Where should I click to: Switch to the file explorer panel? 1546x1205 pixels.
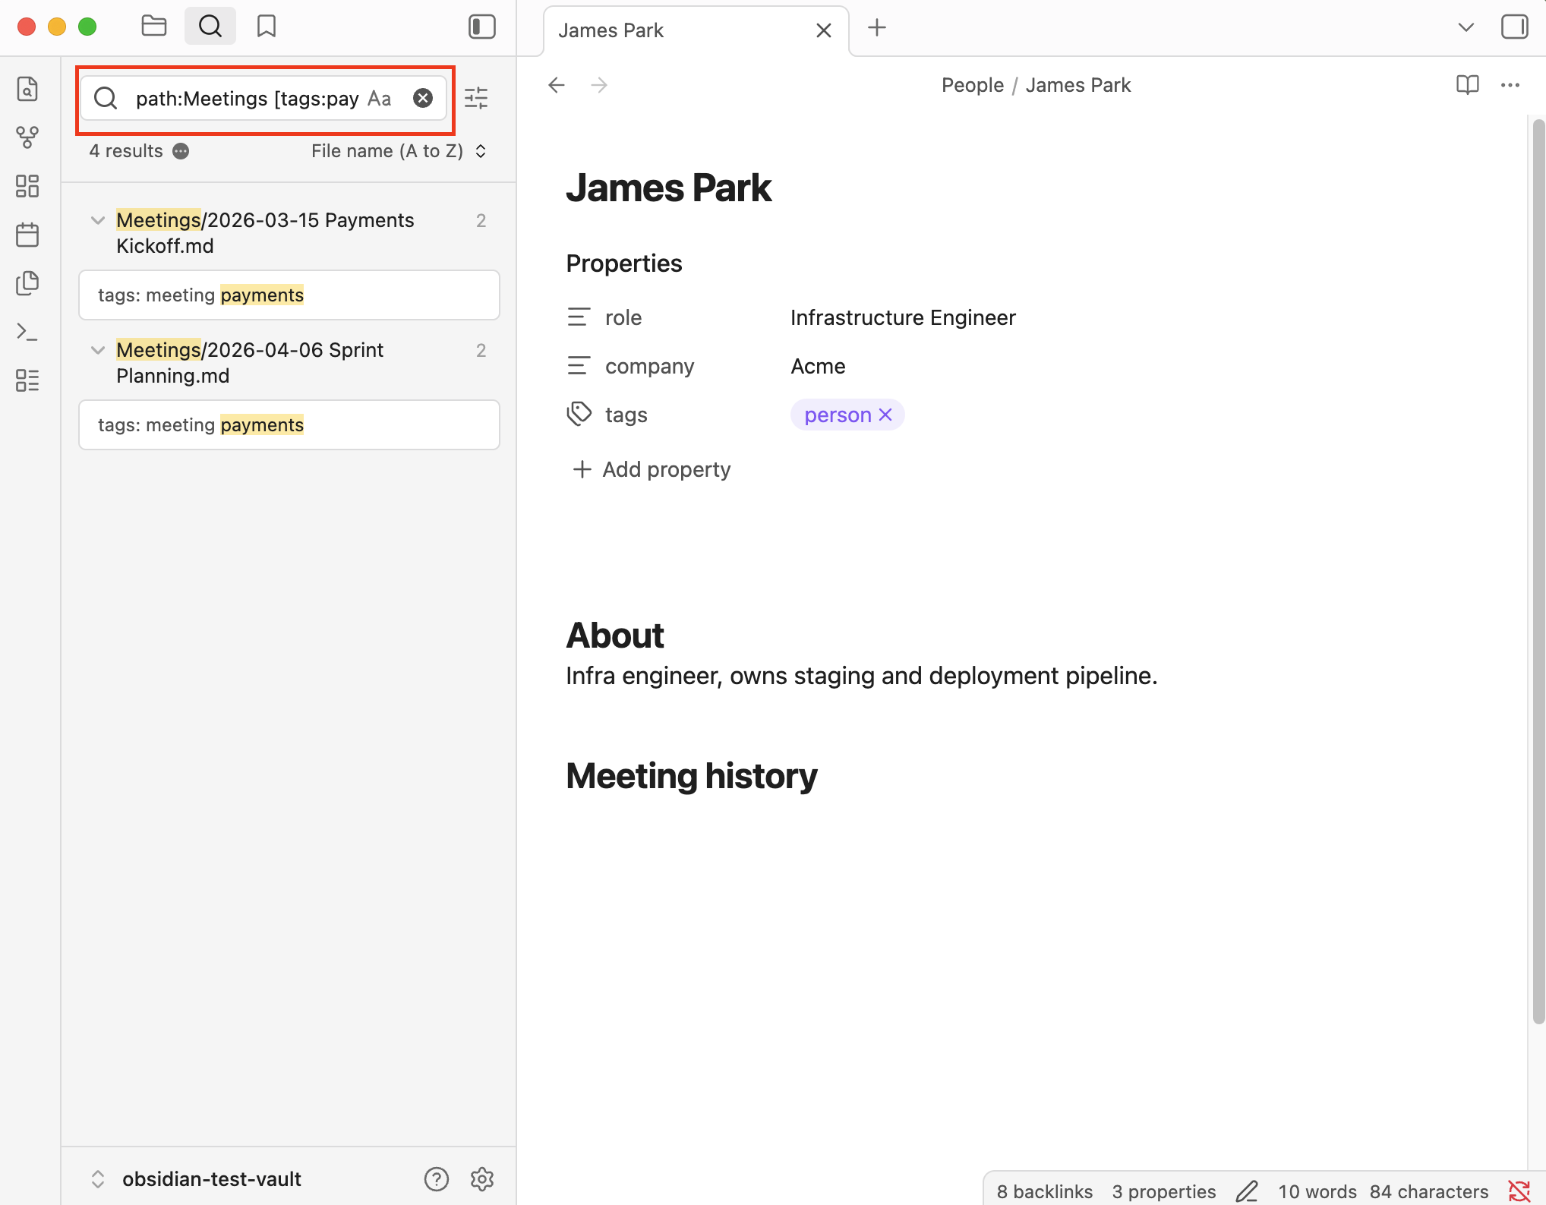click(x=154, y=27)
